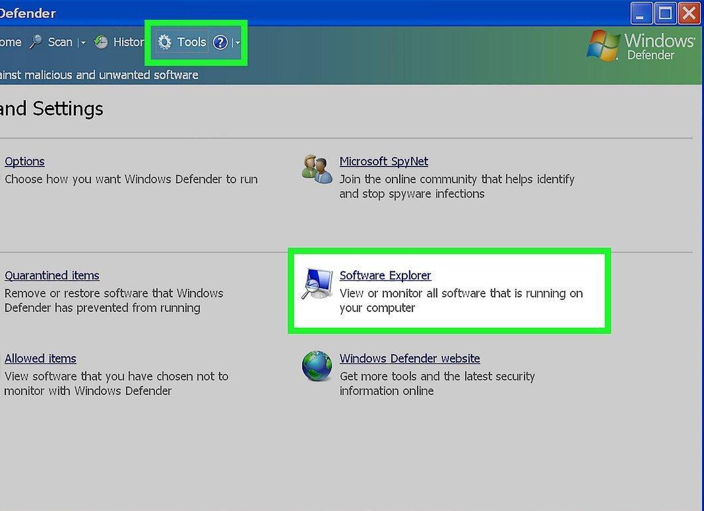Image resolution: width=704 pixels, height=511 pixels.
Task: Select Scan in the toolbar
Action: [60, 42]
